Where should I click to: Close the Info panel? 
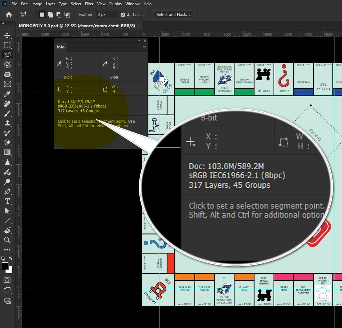[145, 40]
